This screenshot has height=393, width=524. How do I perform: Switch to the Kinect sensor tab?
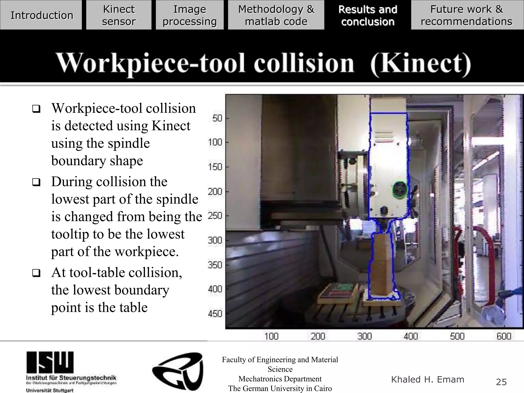[119, 15]
